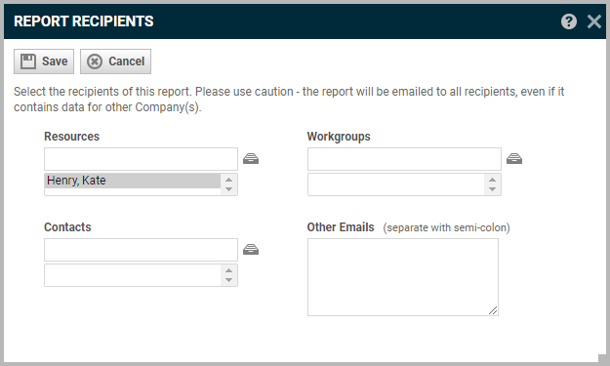
Task: Click the Contacts list up arrow
Action: pyautogui.click(x=228, y=270)
